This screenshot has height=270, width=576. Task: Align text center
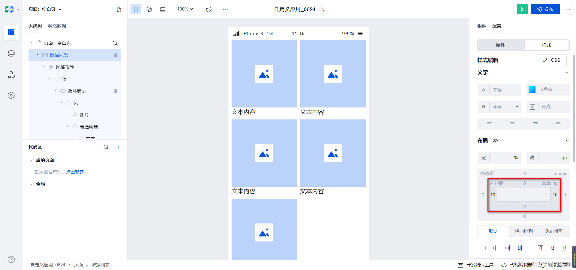point(512,124)
